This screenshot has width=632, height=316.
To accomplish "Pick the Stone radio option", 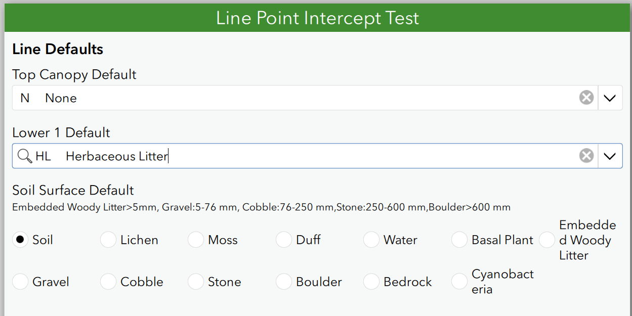I will click(x=196, y=282).
